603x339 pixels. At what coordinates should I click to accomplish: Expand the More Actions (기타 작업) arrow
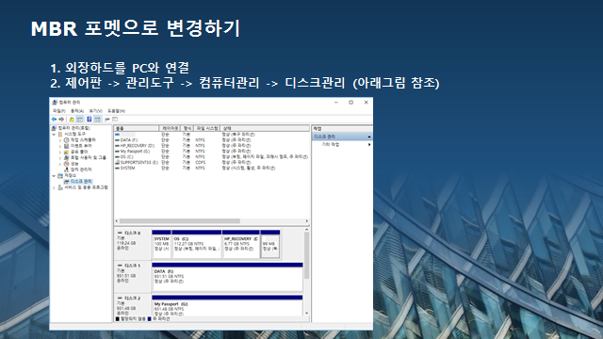click(x=369, y=144)
